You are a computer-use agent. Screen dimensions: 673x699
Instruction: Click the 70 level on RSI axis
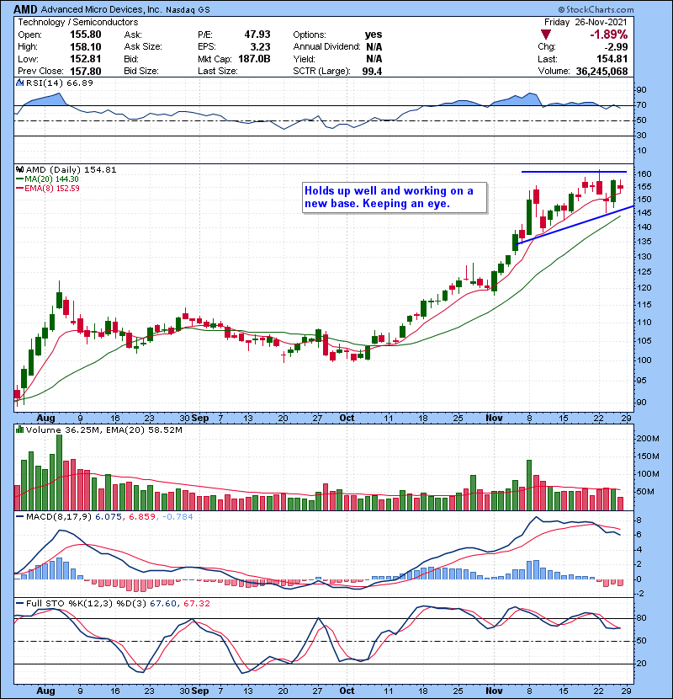641,105
